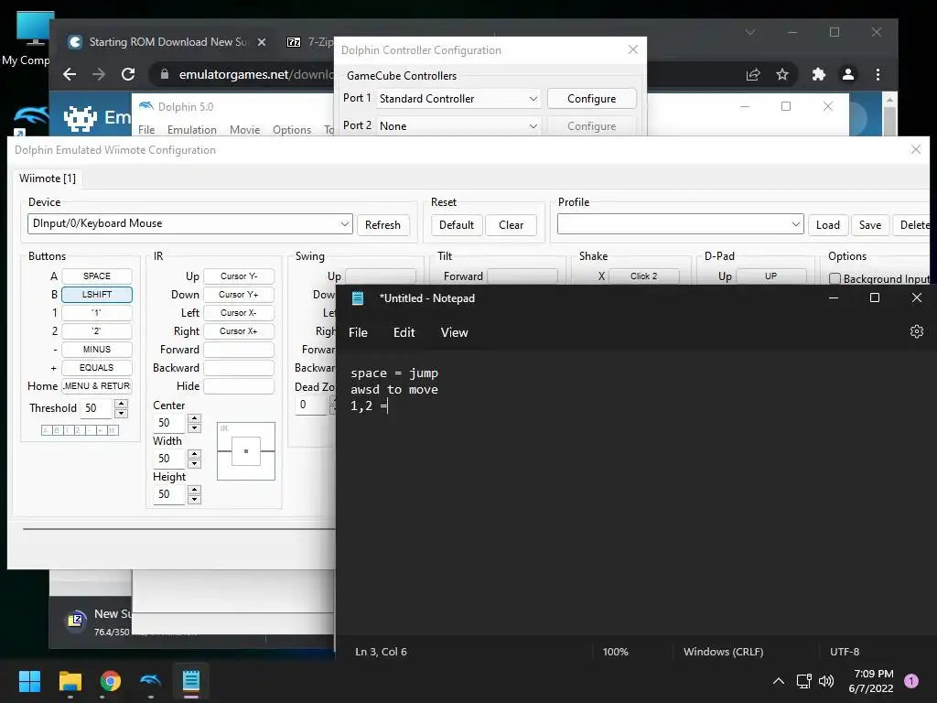Close the Emulated Wiimote Configuration window

[x=915, y=149]
